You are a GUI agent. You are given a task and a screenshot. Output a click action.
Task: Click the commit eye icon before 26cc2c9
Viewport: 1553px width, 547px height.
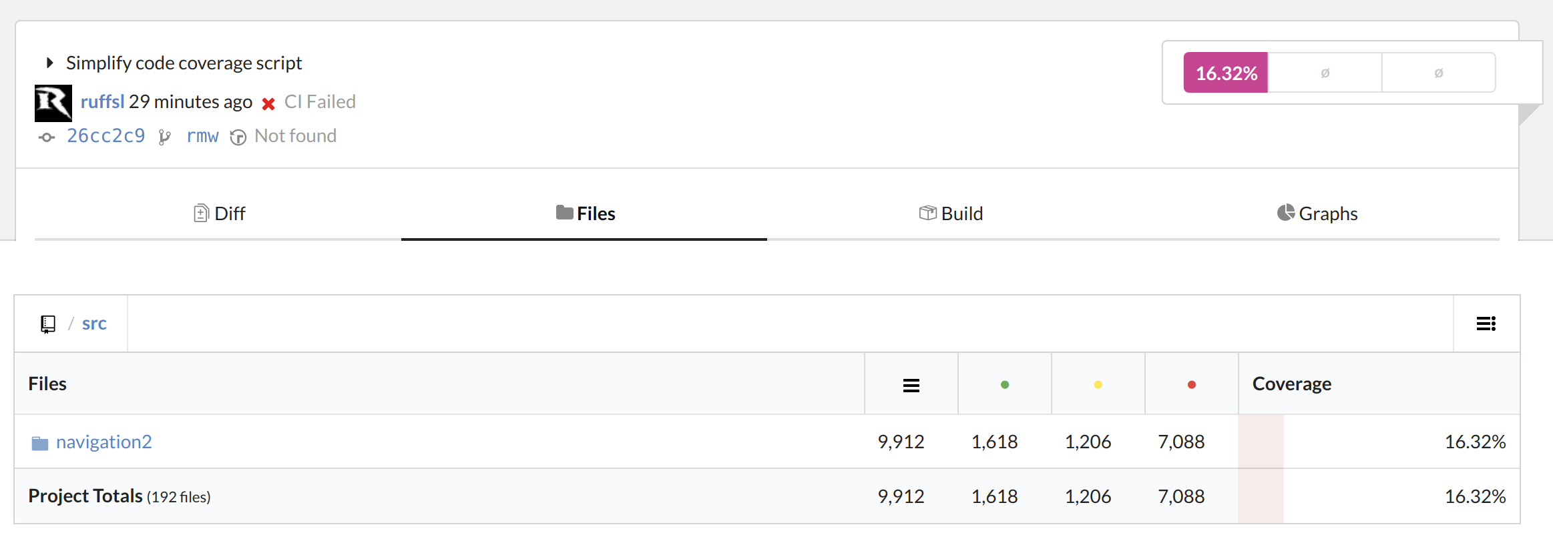[46, 137]
